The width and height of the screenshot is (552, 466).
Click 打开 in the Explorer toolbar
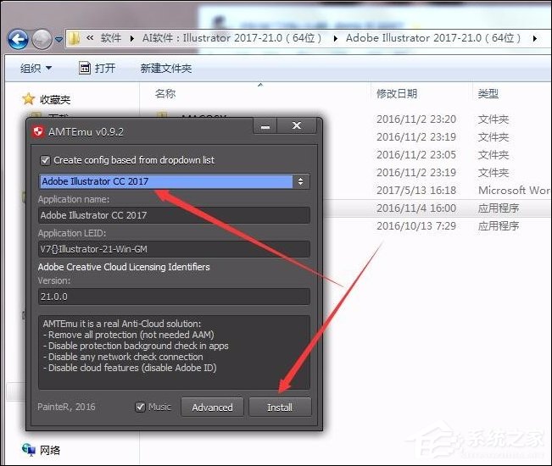[98, 68]
